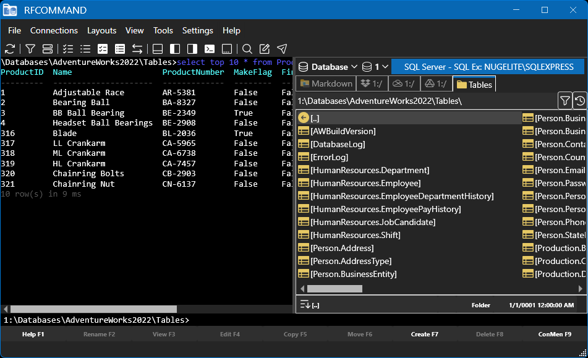Open the Layouts menu
The image size is (588, 358).
pyautogui.click(x=101, y=30)
